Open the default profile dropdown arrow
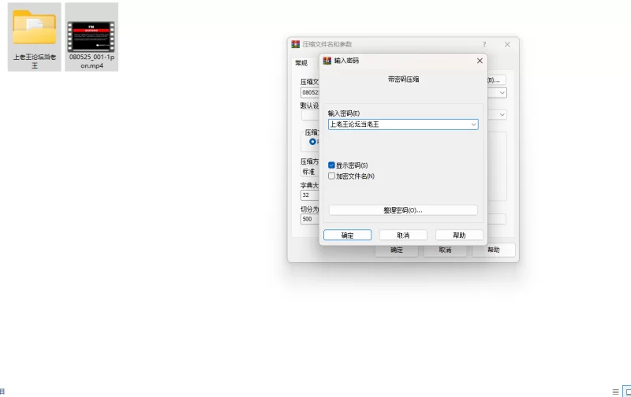 [502, 114]
